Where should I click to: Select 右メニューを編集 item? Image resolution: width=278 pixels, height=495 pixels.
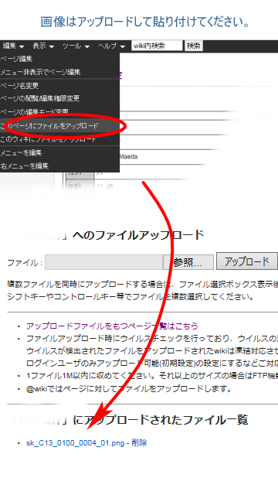(x=59, y=166)
